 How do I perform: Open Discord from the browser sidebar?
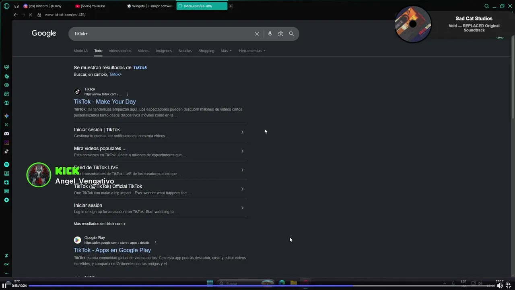pyautogui.click(x=6, y=134)
